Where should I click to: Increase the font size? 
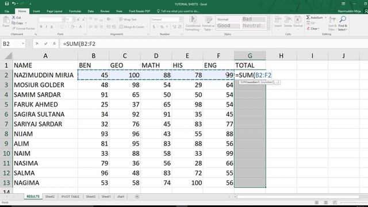(x=78, y=20)
